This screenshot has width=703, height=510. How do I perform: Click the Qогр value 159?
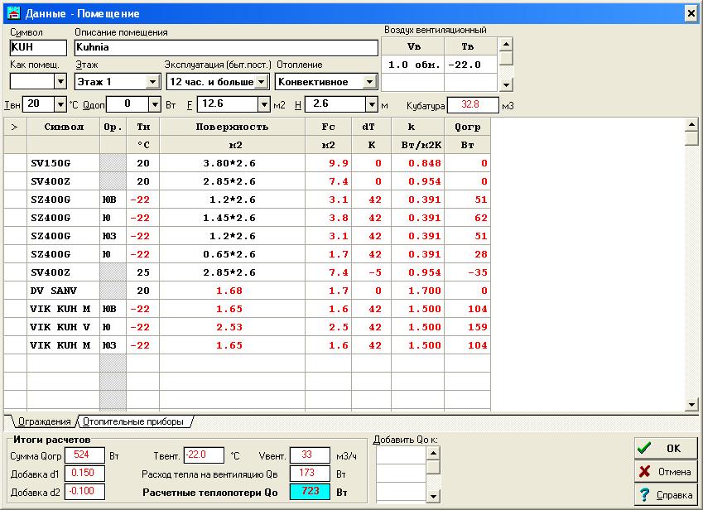467,327
